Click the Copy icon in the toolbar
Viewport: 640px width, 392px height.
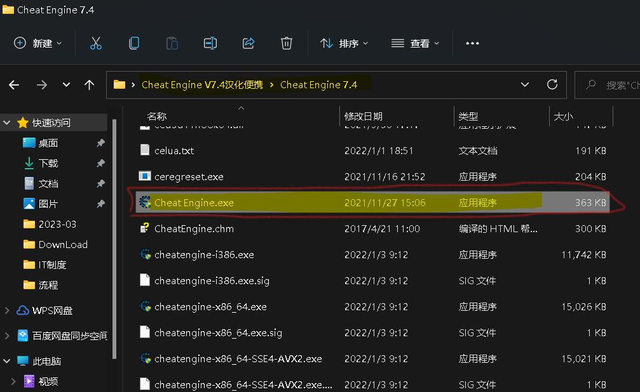pyautogui.click(x=133, y=42)
